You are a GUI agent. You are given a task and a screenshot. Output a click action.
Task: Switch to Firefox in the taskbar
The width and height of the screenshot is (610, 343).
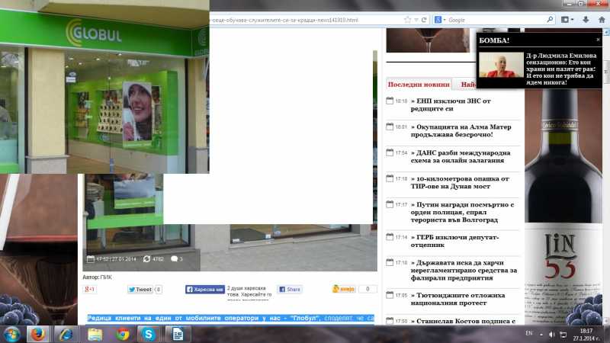click(x=37, y=335)
